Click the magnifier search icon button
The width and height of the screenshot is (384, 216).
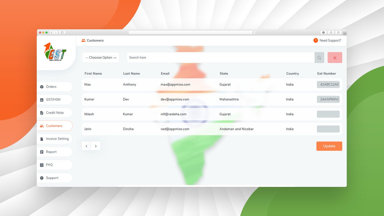[319, 58]
